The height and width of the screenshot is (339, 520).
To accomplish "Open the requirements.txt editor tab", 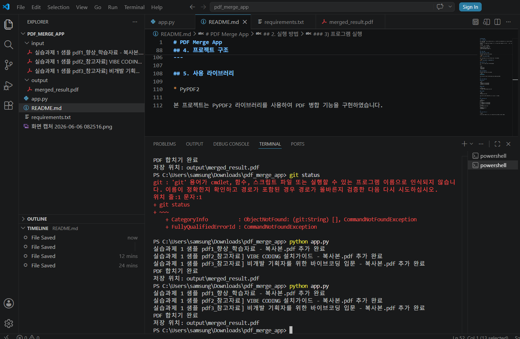I will pos(284,22).
